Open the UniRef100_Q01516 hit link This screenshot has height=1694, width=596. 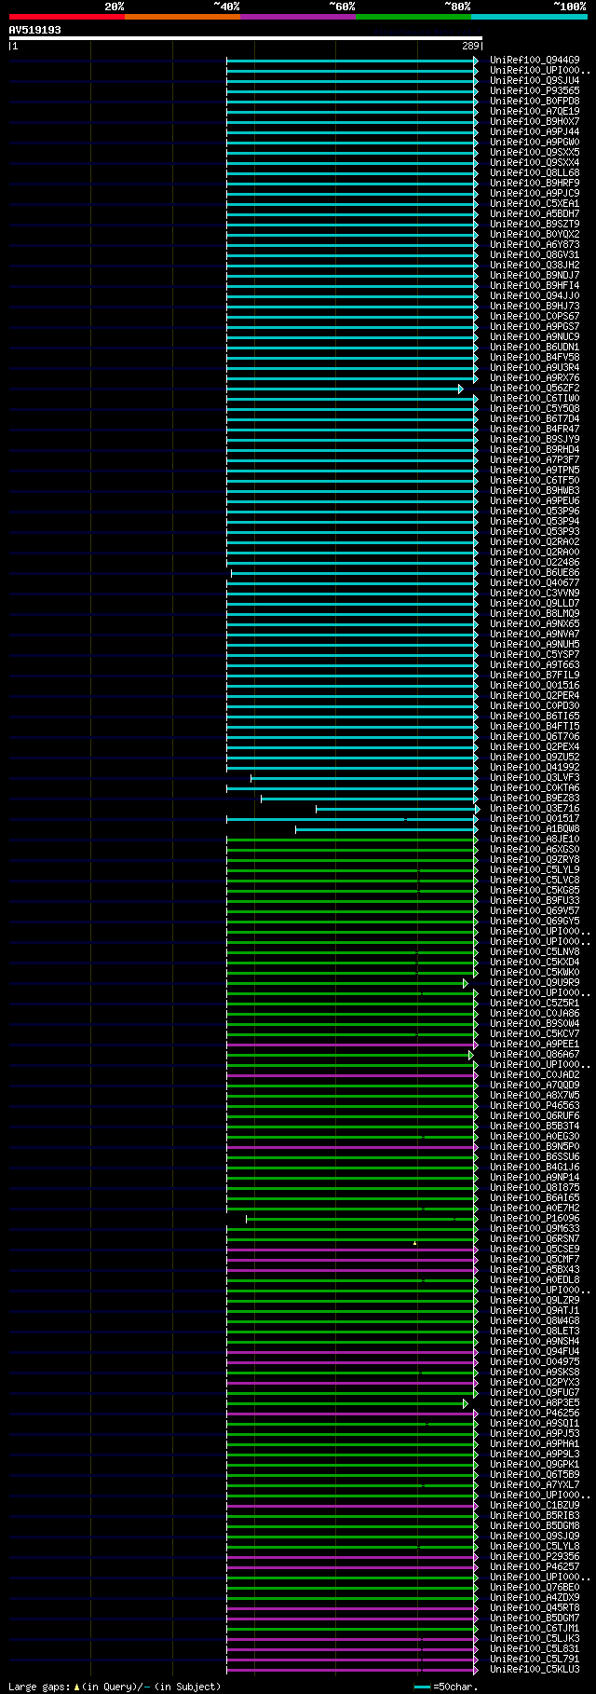click(535, 686)
